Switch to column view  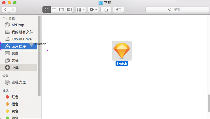click(62, 10)
